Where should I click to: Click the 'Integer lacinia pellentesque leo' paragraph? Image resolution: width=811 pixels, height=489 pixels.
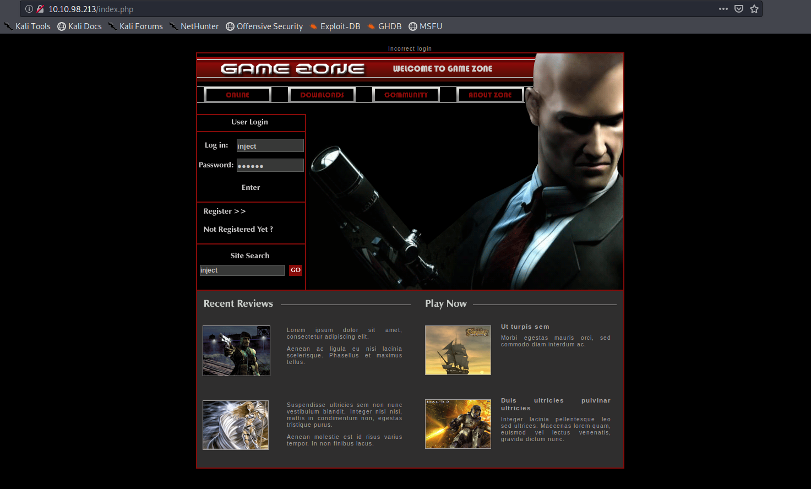556,430
